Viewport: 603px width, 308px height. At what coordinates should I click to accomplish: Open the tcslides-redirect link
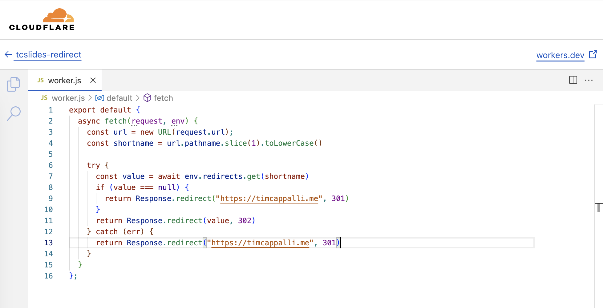coord(48,54)
